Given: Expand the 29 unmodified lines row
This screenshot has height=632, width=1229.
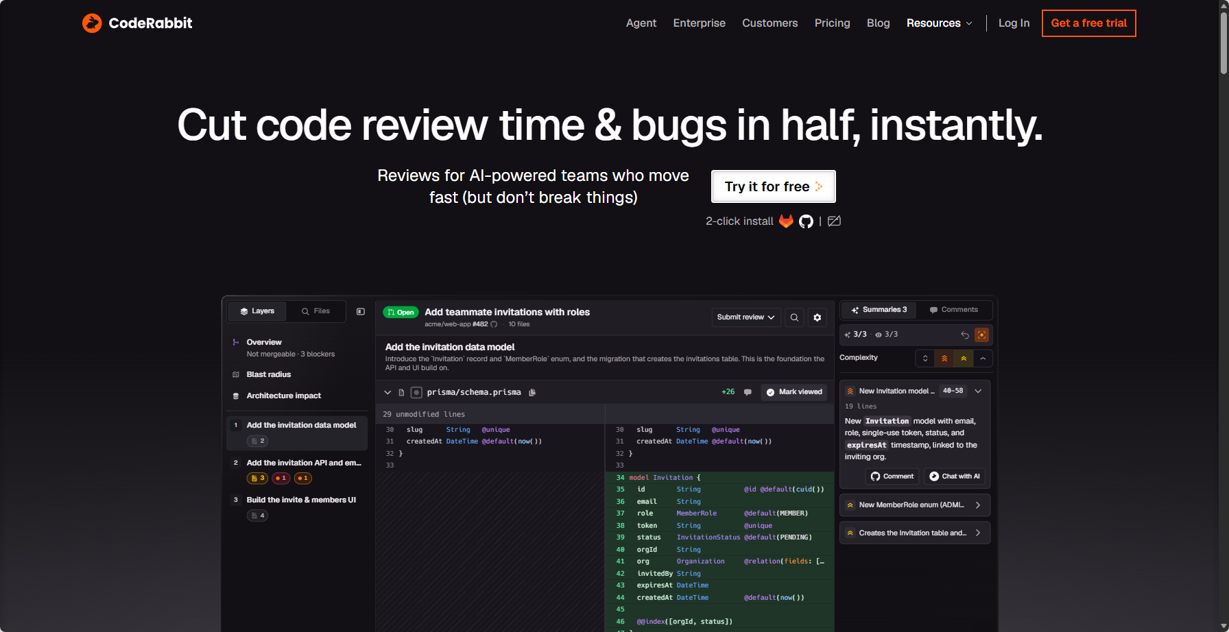Looking at the screenshot, I should [490, 414].
